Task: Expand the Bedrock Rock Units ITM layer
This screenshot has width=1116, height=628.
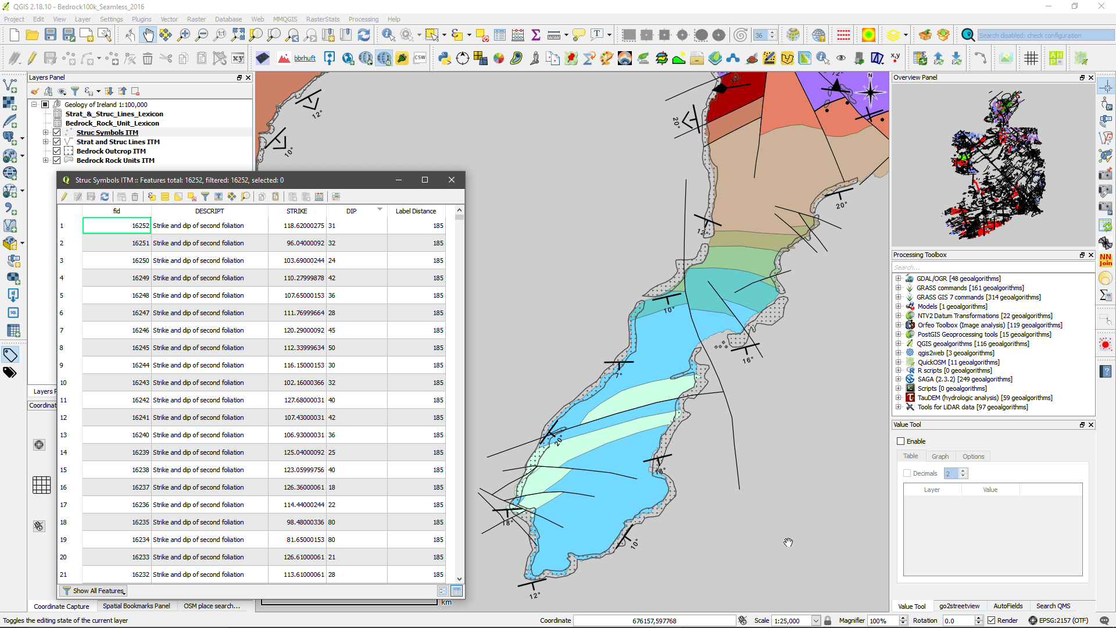Action: click(x=45, y=160)
